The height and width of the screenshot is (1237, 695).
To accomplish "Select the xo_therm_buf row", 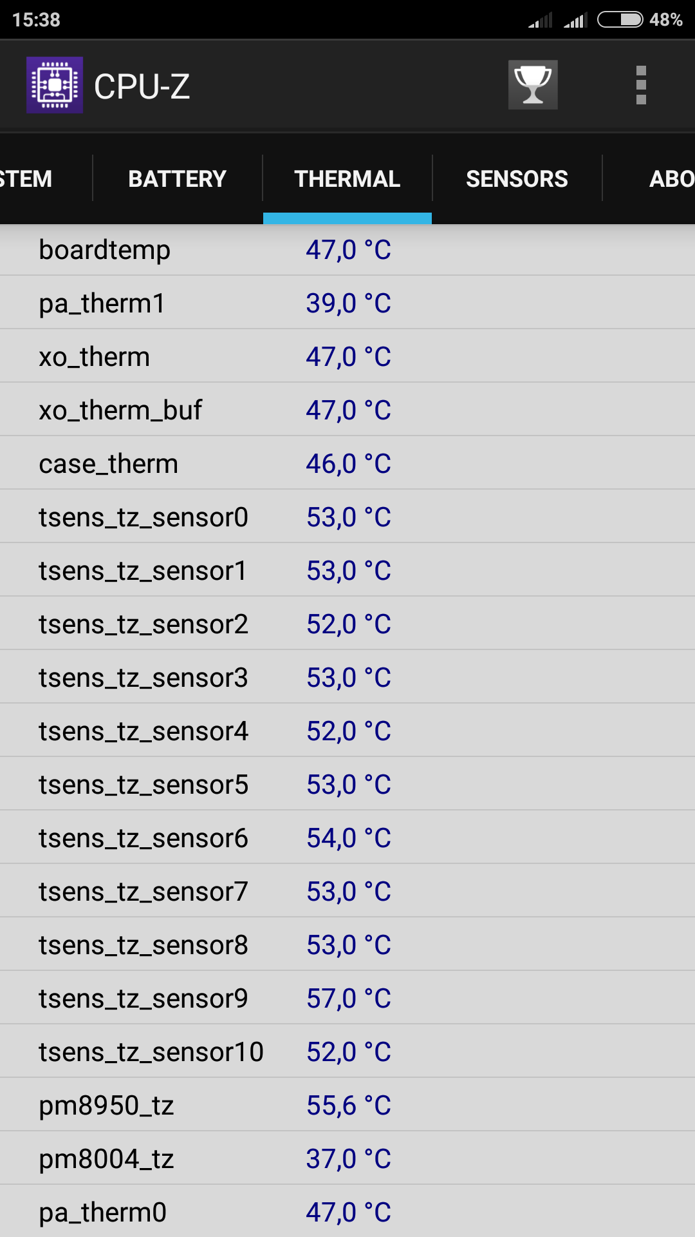I will click(x=347, y=410).
